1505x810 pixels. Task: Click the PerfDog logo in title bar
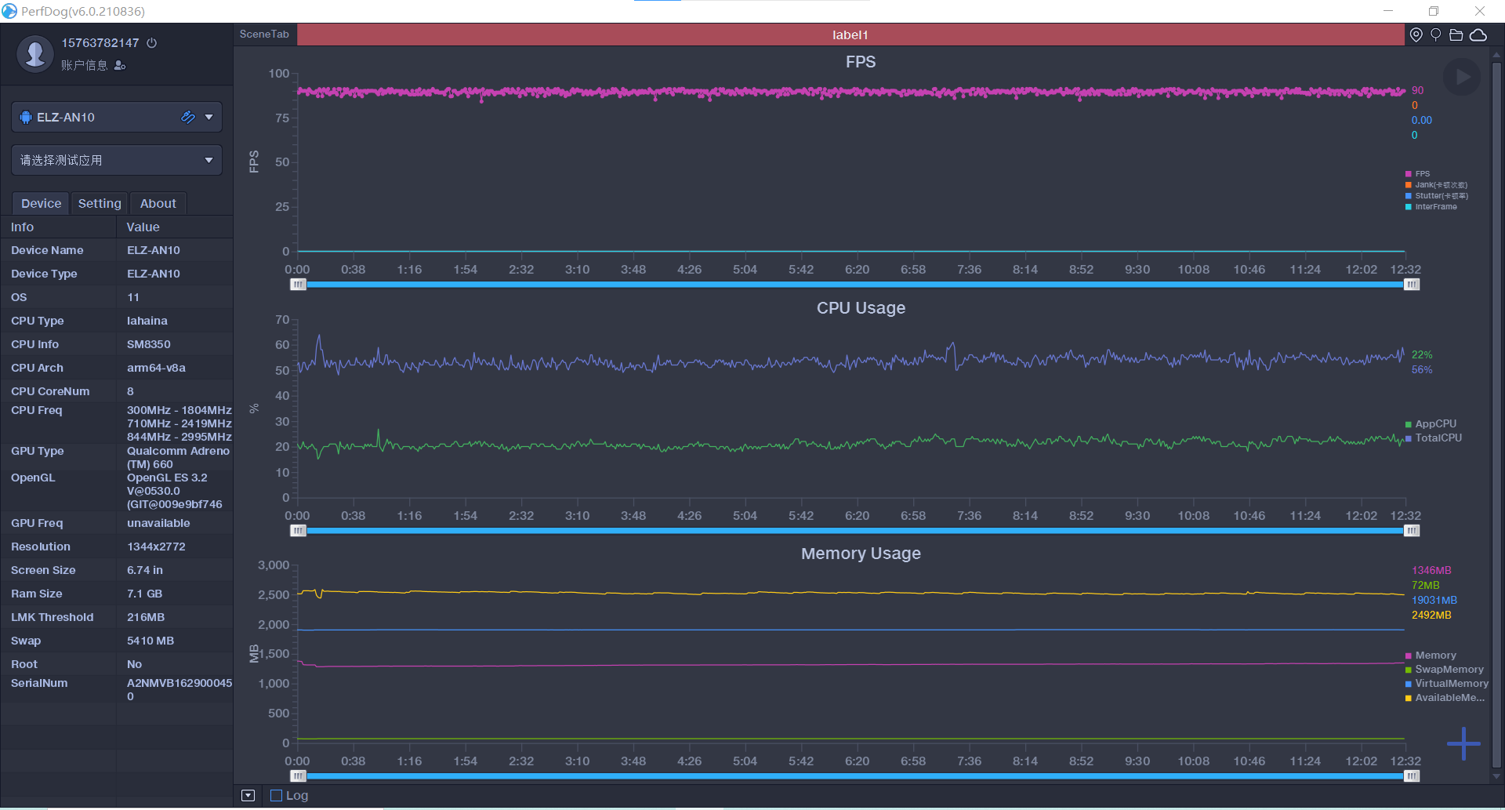pyautogui.click(x=9, y=11)
